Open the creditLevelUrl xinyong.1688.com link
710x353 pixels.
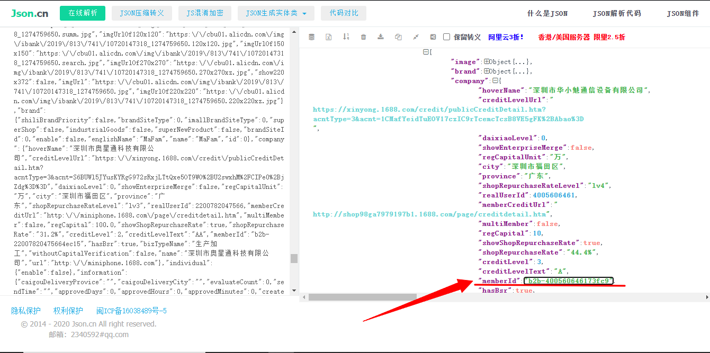(x=448, y=114)
